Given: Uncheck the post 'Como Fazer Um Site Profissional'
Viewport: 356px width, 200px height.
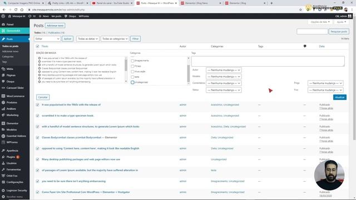Looking at the screenshot, I should [37, 192].
